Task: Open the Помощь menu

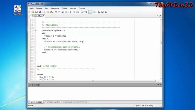Action: [x=82, y=8]
